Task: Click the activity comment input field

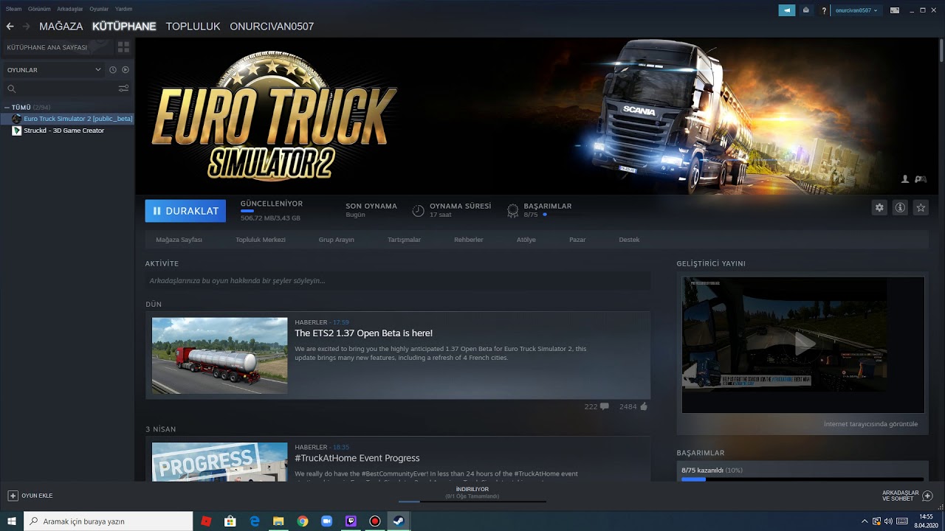Action: pyautogui.click(x=398, y=281)
